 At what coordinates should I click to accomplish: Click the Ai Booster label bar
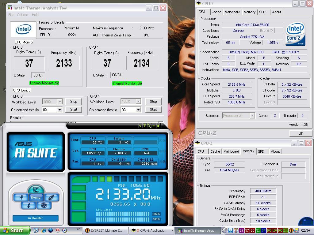tap(36, 218)
